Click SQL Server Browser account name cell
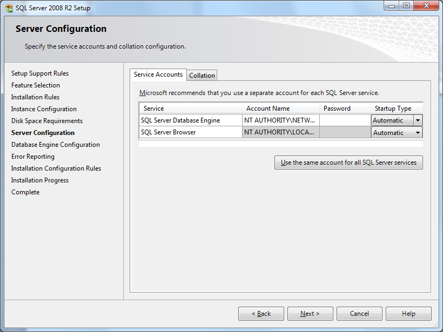443x332 pixels. [280, 132]
